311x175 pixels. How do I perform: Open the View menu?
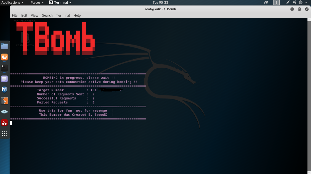35,15
